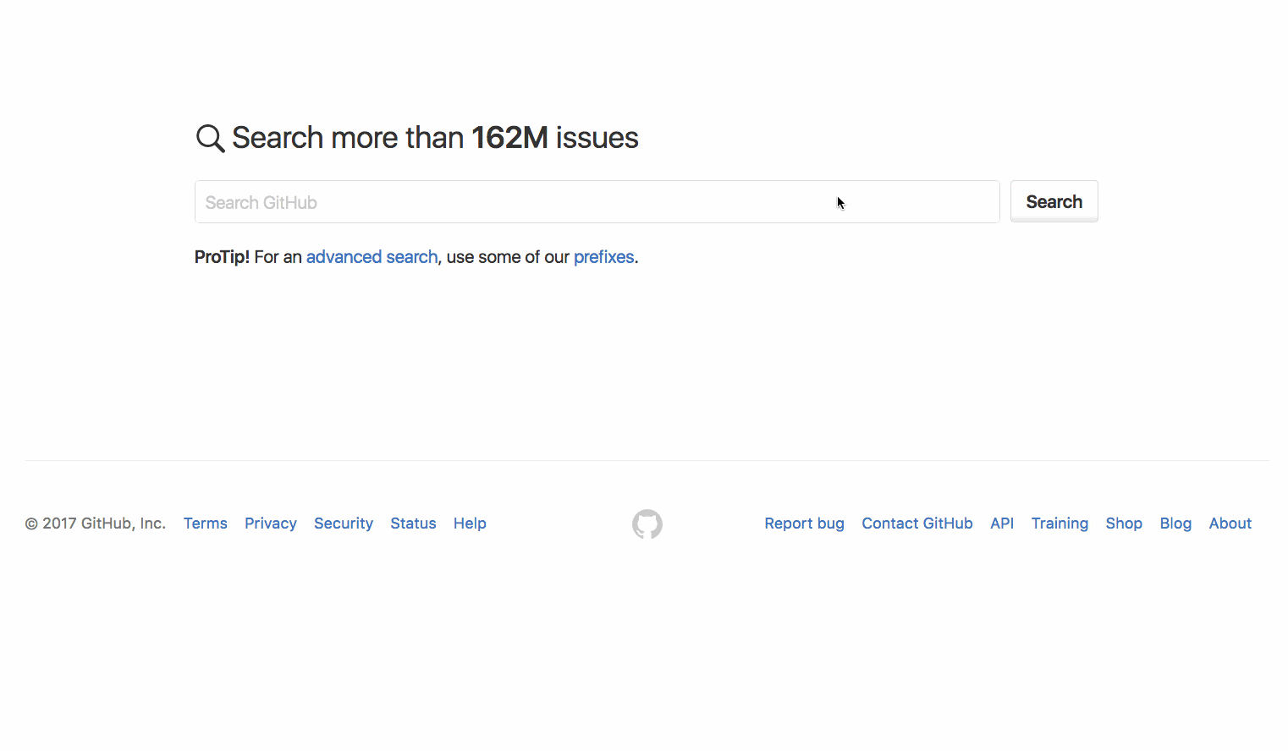Visit the API footer link
The width and height of the screenshot is (1288, 751).
click(1002, 524)
